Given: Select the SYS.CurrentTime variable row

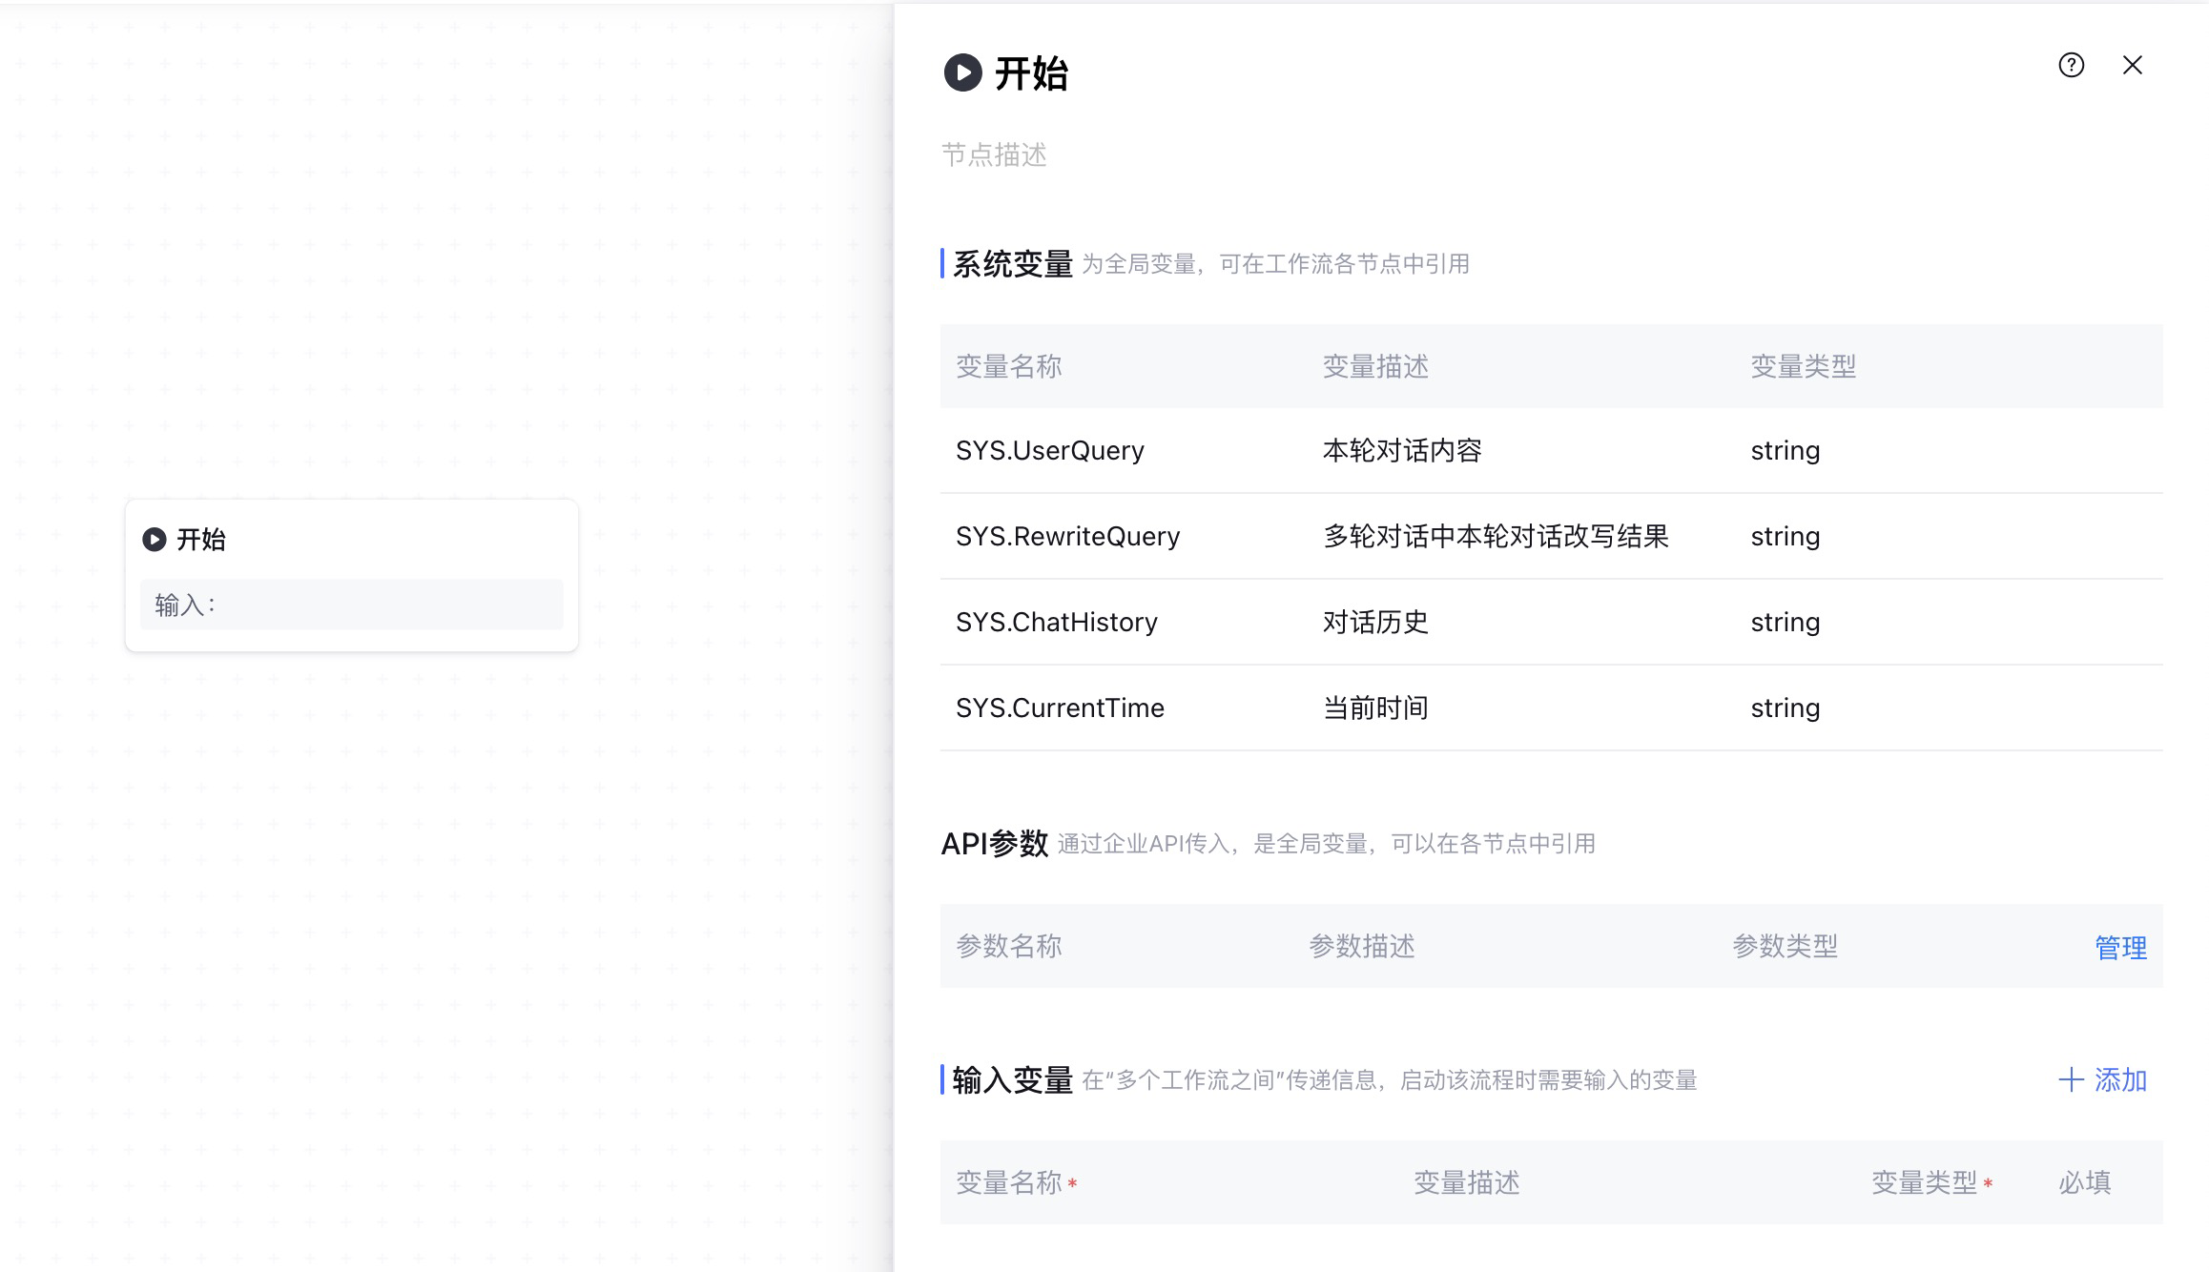Looking at the screenshot, I should 1059,708.
